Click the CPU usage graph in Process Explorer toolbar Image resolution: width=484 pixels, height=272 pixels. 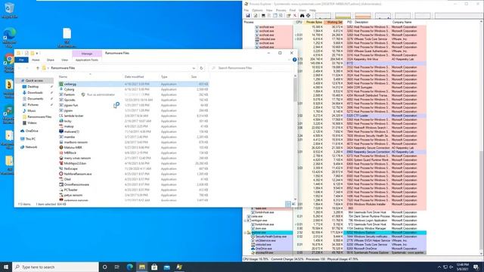[x=323, y=15]
